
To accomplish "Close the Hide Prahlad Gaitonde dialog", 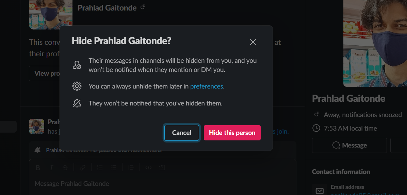I will (253, 42).
